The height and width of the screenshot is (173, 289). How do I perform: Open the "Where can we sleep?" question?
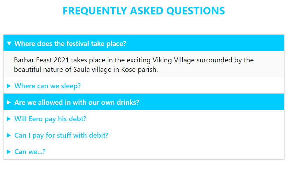[x=48, y=86]
